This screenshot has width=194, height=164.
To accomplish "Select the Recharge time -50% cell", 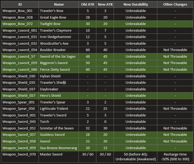I will point(175,157).
